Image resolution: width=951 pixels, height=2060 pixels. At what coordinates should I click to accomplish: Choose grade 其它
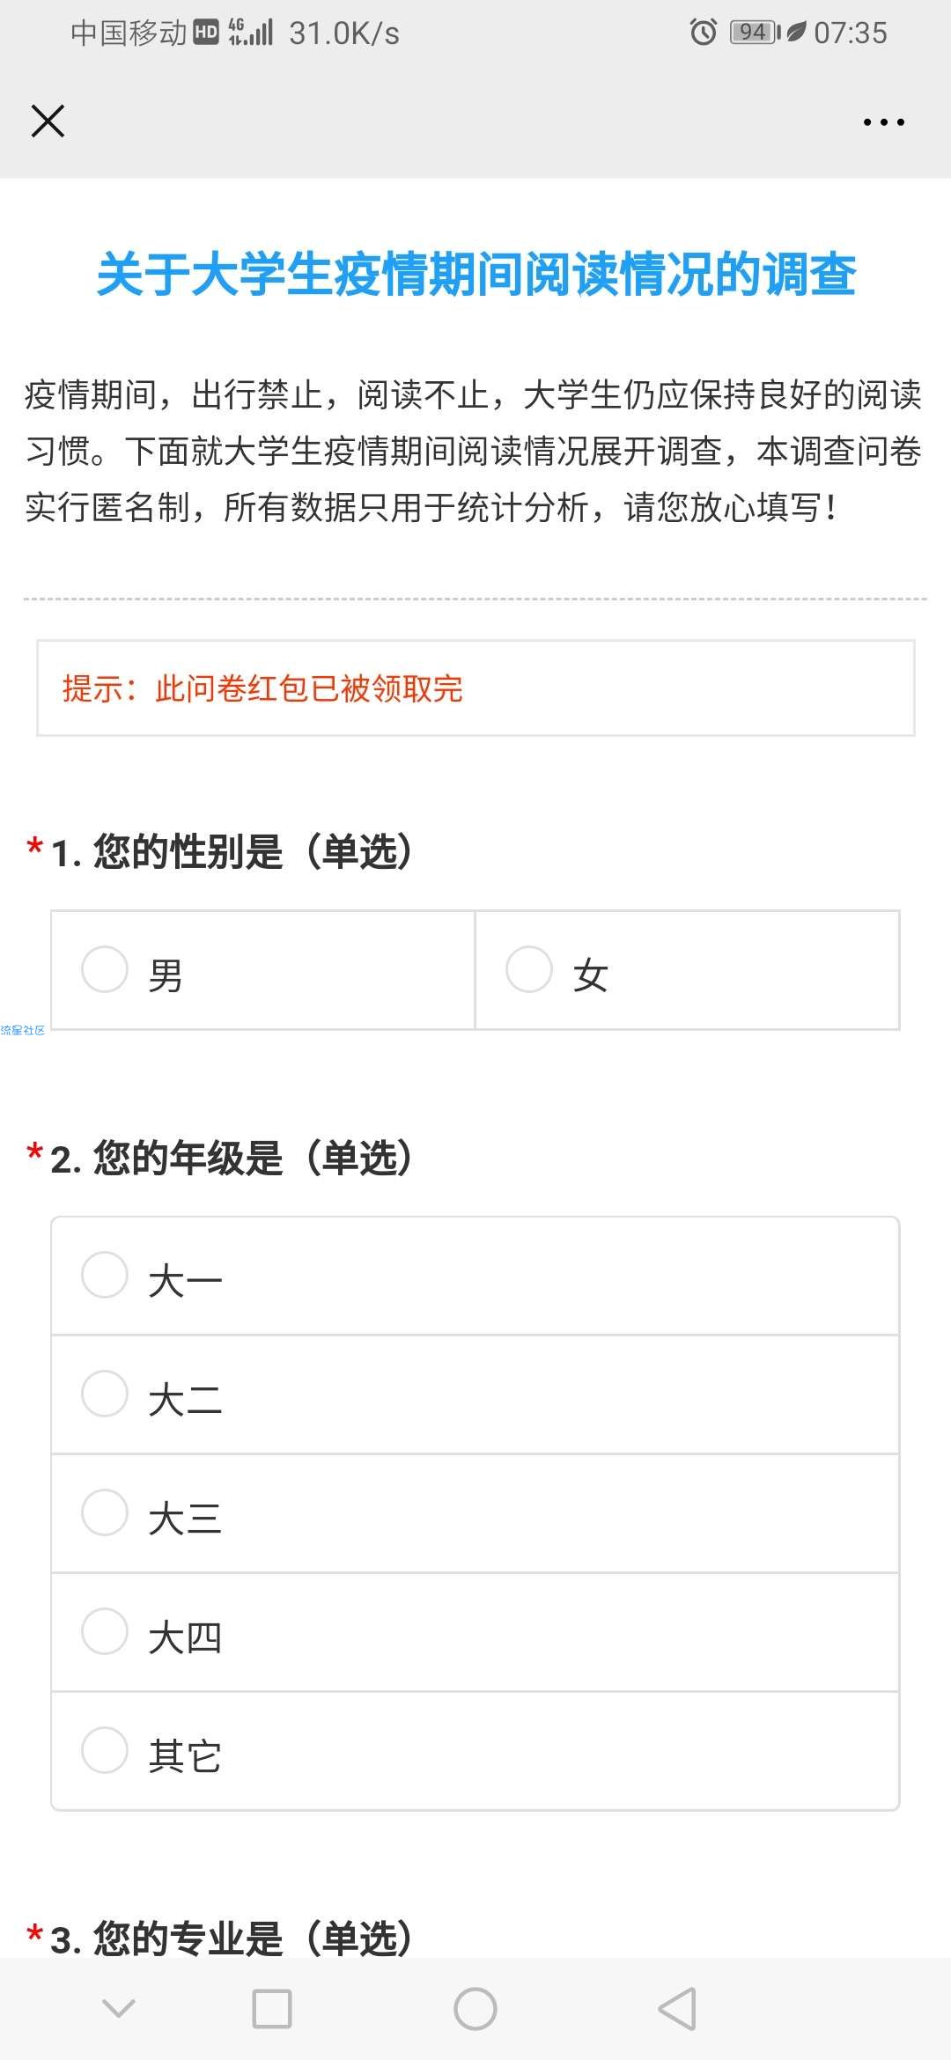[475, 1751]
